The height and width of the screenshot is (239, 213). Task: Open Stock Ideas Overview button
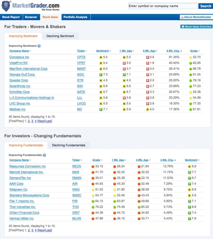196,26
